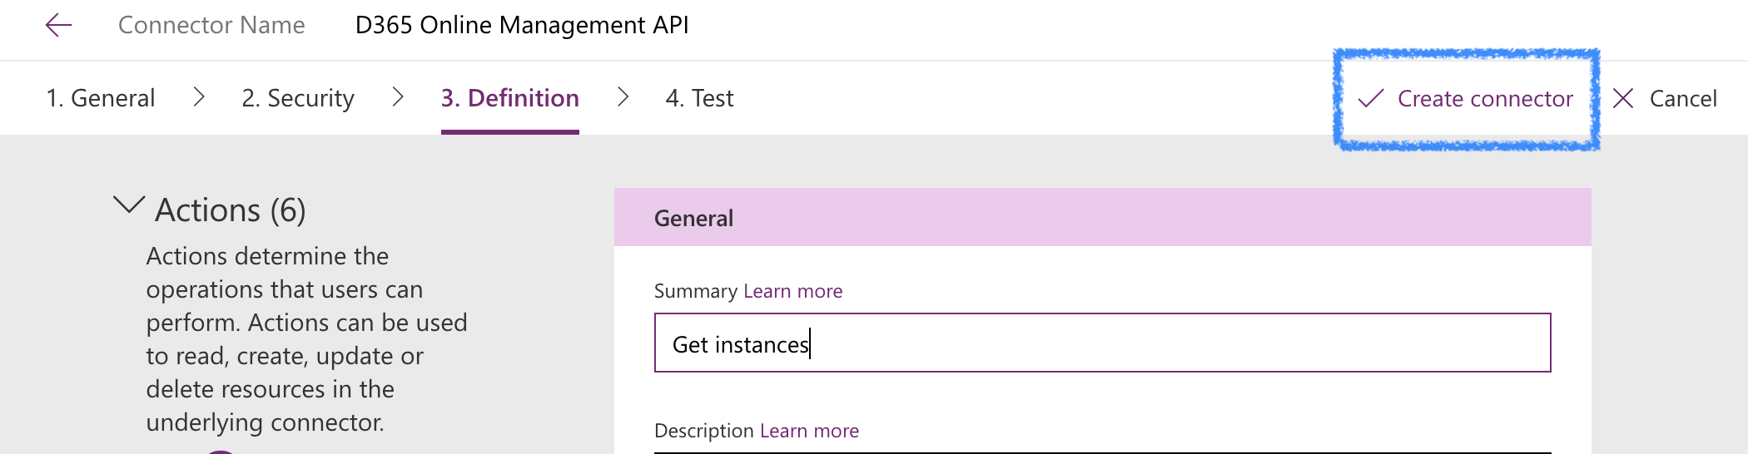Click chevron between General and Security steps
The width and height of the screenshot is (1748, 454).
point(199,97)
